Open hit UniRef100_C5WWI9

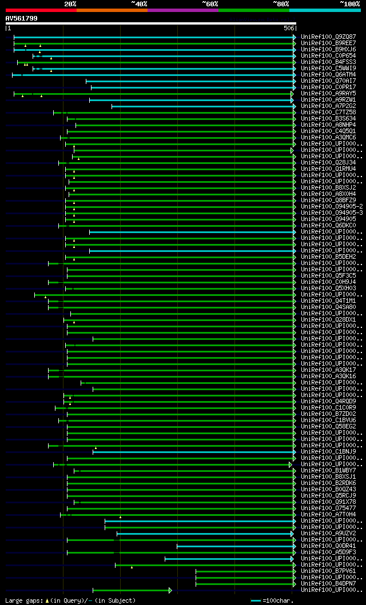pyautogui.click(x=329, y=69)
